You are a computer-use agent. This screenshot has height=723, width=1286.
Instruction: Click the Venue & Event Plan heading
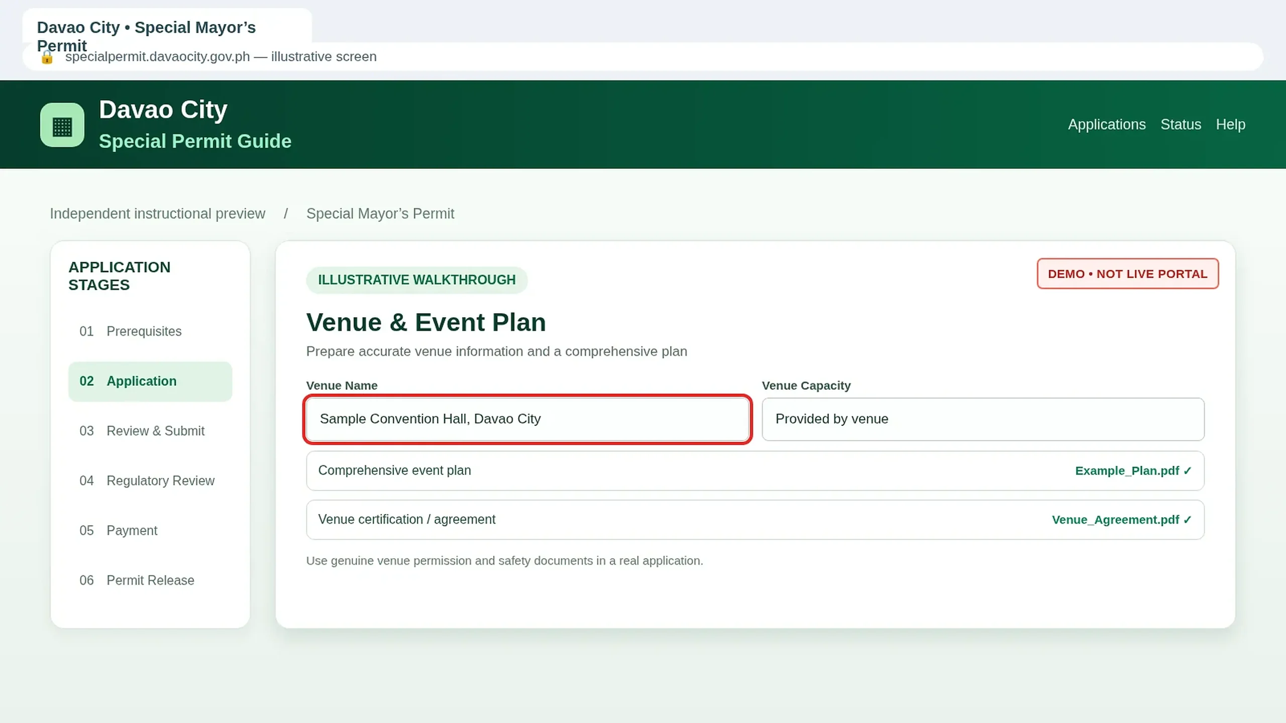[x=426, y=322]
